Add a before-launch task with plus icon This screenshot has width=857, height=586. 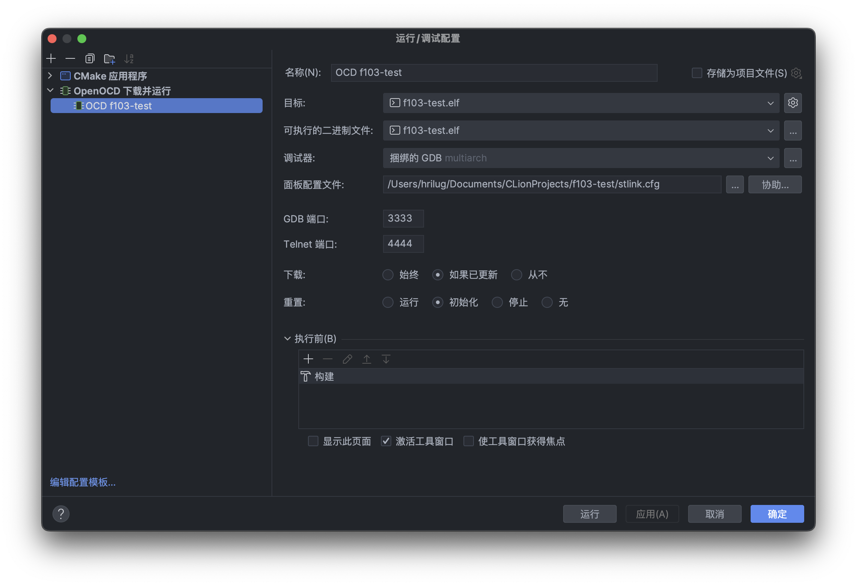point(308,359)
